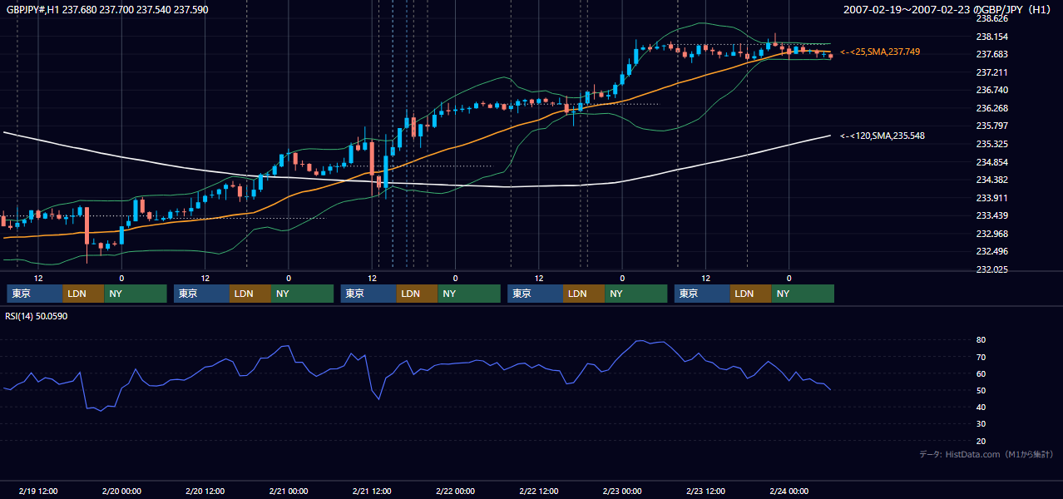The width and height of the screenshot is (1063, 499).
Task: Click price axis value 232.496
Action: (x=992, y=251)
